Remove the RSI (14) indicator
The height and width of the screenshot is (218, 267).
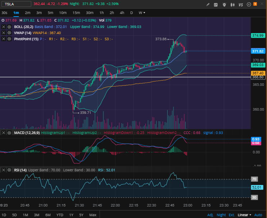click(x=4, y=170)
